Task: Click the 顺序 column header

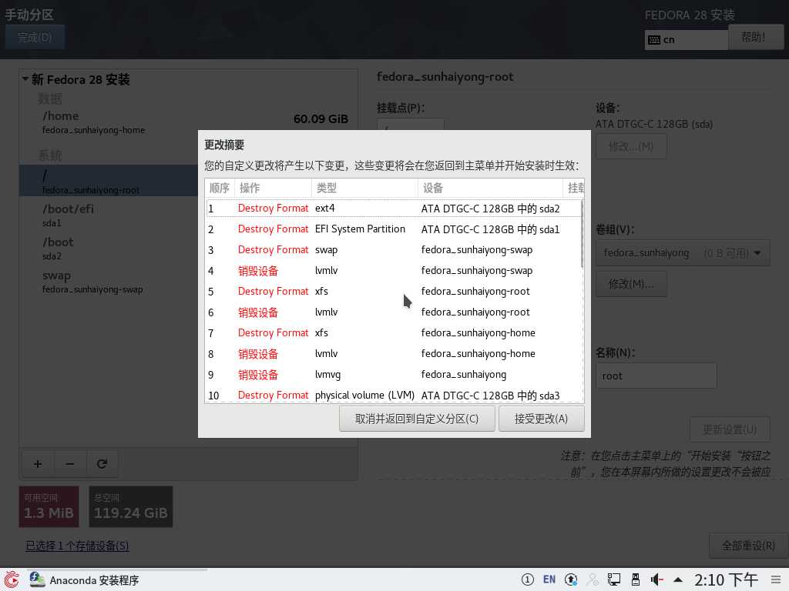Action: pyautogui.click(x=220, y=188)
